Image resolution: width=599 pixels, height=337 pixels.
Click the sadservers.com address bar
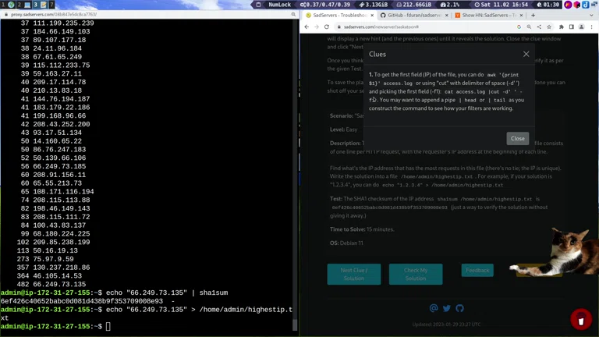(x=425, y=27)
